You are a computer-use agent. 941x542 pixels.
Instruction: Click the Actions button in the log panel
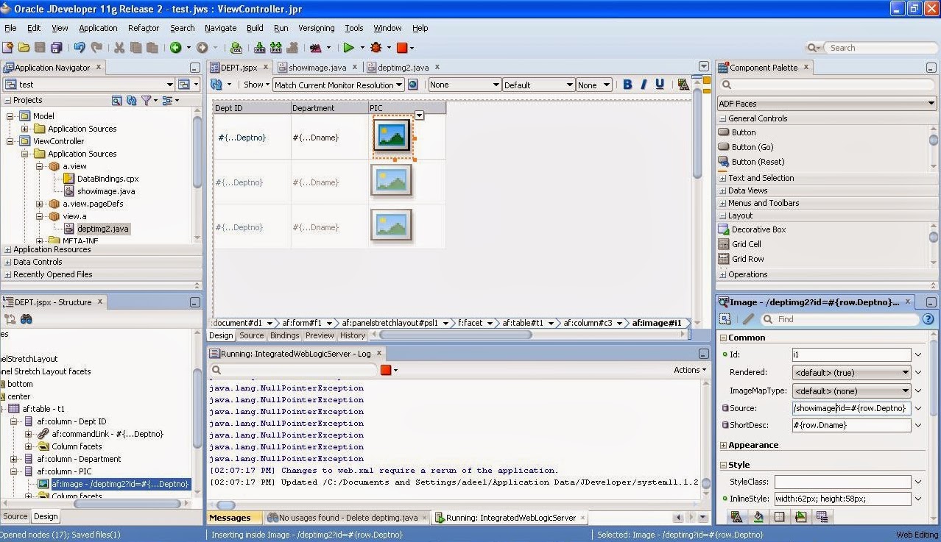pyautogui.click(x=688, y=369)
